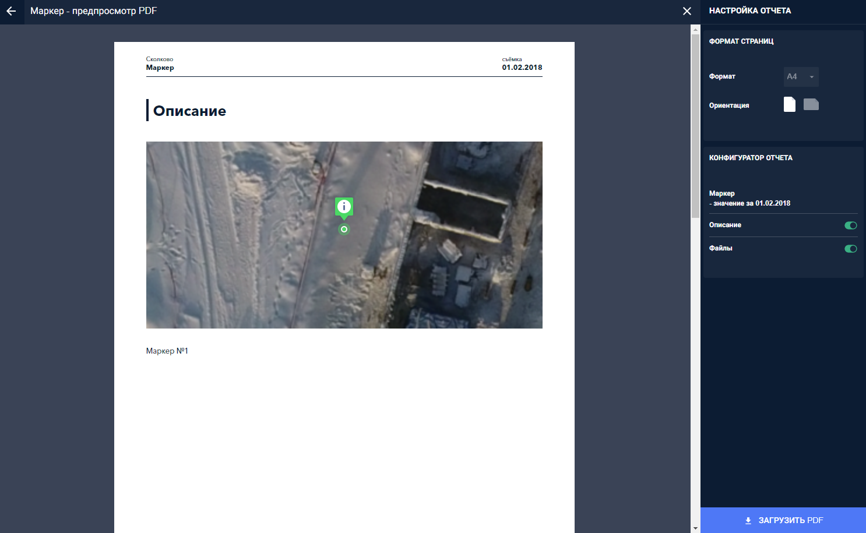Click the download arrow icon beside Загрузить PDF
This screenshot has height=533, width=866.
[x=748, y=521]
